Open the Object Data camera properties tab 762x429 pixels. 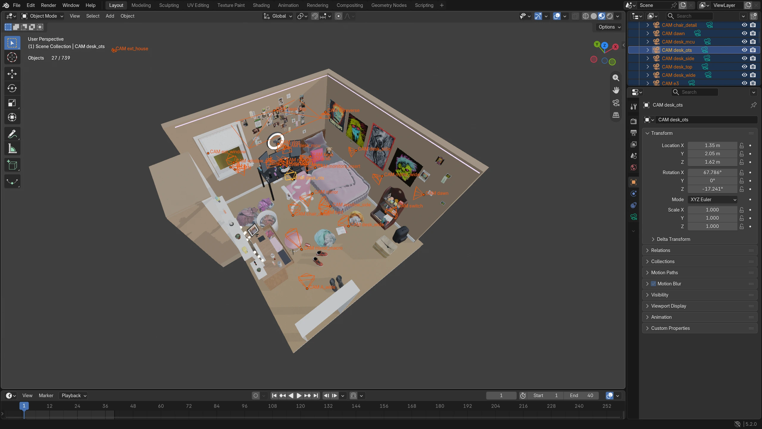point(634,217)
